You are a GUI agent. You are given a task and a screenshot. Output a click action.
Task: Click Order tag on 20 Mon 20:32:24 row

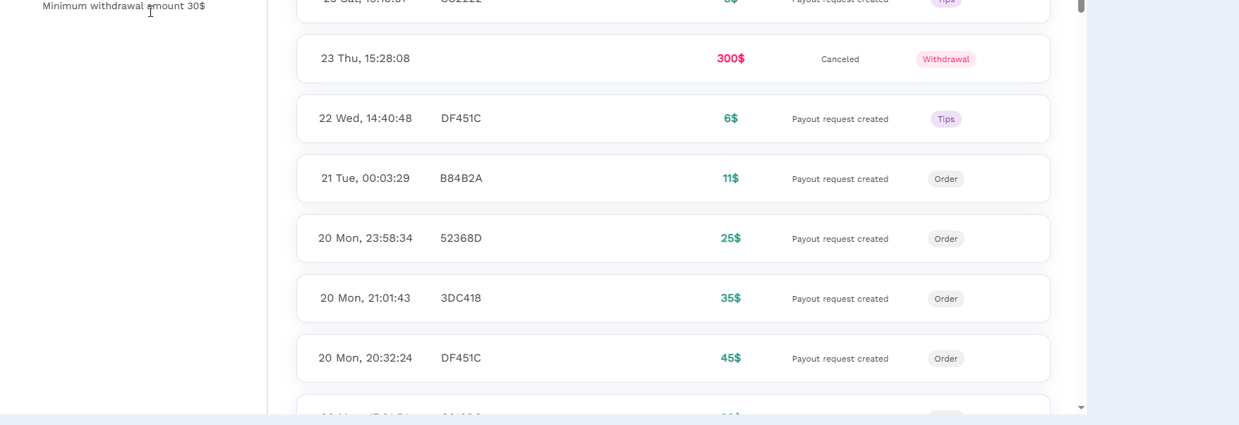pos(945,359)
